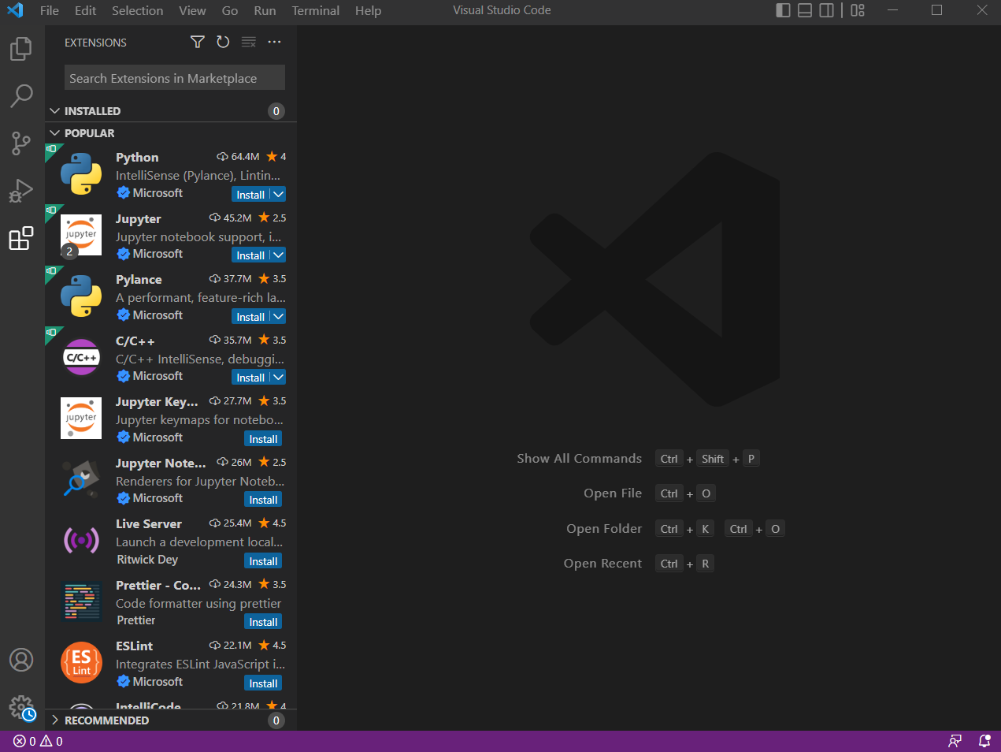The image size is (1001, 752).
Task: Click the Jupyter extension pack badge 2
Action: click(69, 251)
